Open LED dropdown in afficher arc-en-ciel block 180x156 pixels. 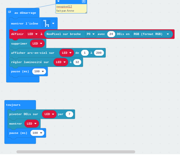coord(67,53)
